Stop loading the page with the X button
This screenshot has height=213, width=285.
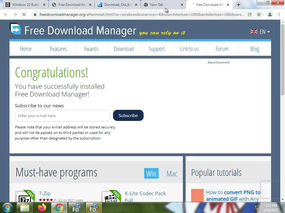(24, 14)
